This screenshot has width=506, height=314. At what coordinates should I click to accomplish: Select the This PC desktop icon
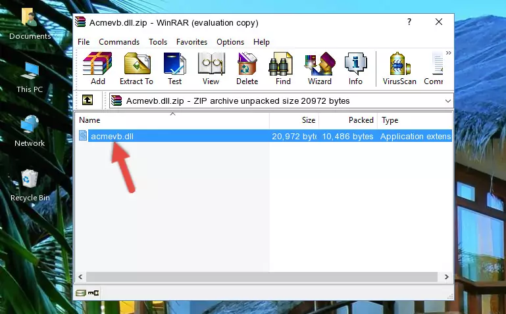tap(30, 78)
